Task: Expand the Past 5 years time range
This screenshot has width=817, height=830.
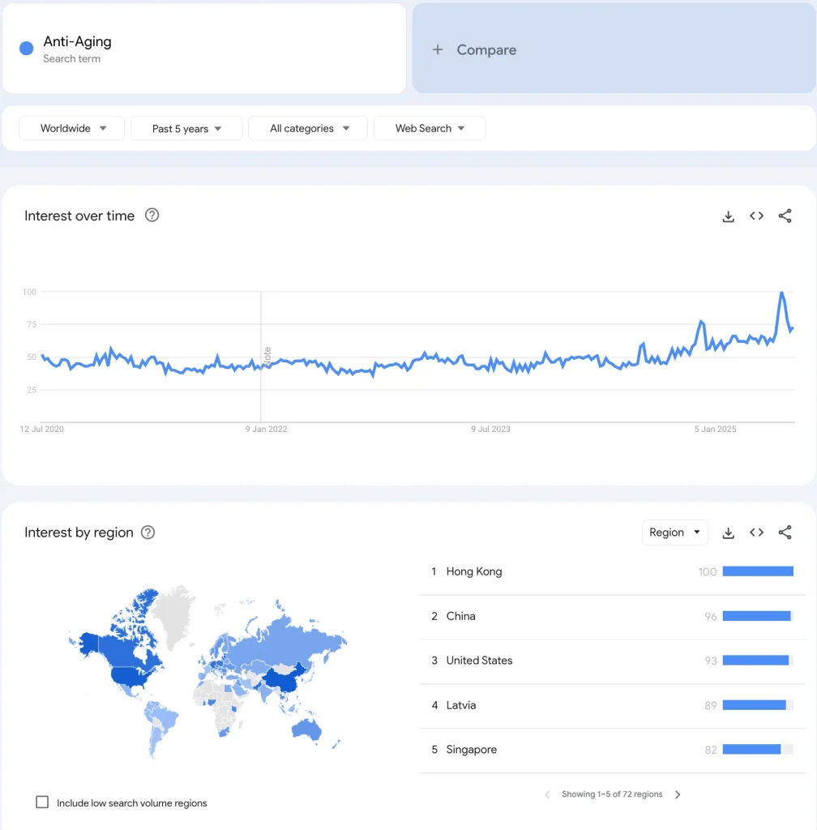Action: coord(186,128)
